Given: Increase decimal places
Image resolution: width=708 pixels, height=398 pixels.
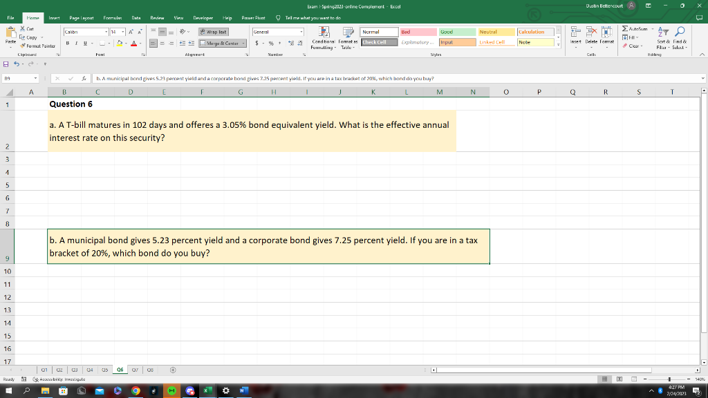Looking at the screenshot, I should pyautogui.click(x=291, y=44).
